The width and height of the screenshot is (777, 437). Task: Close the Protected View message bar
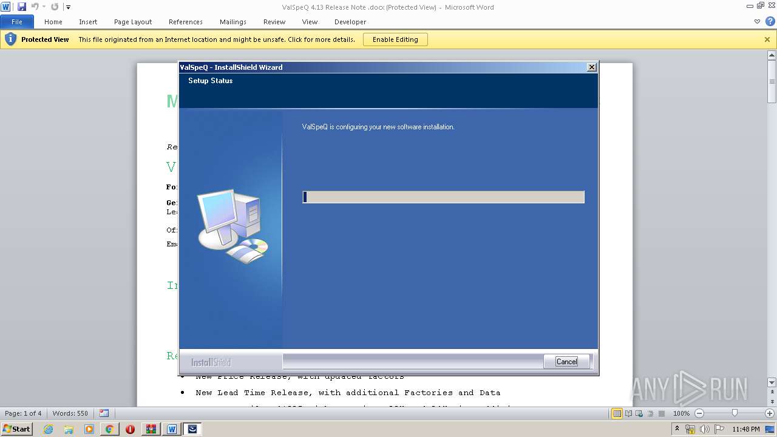pos(767,39)
